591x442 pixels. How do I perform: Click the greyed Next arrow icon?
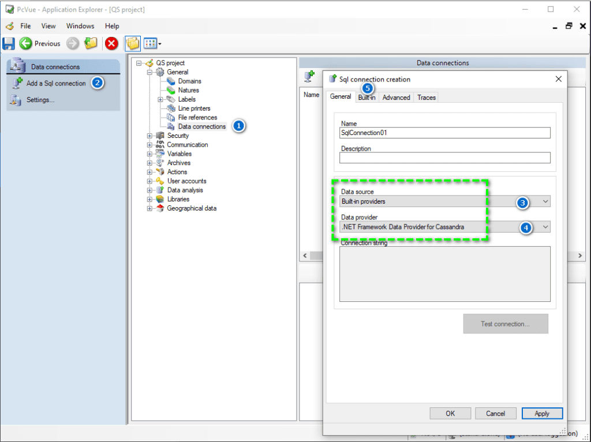[x=73, y=43]
